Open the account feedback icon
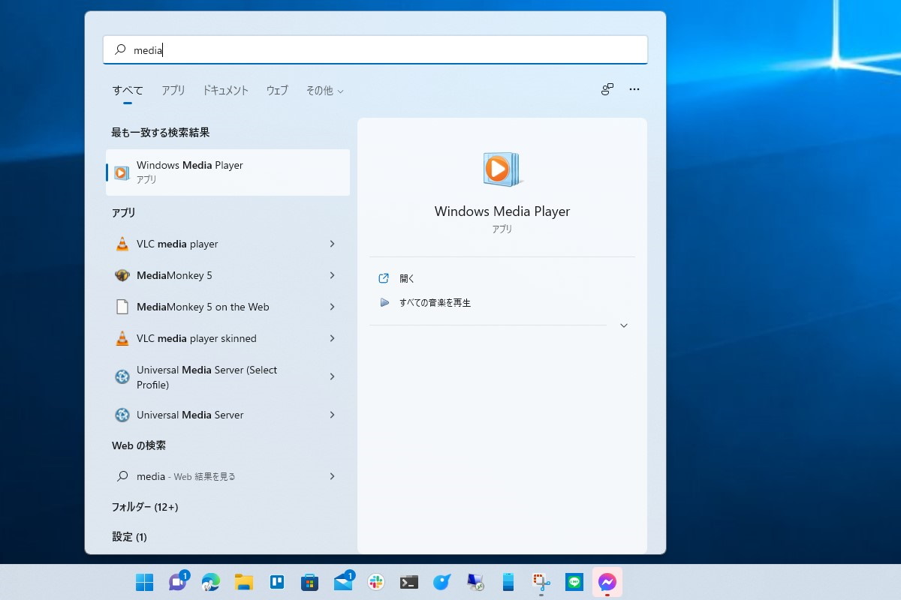Screen dimensions: 901x600 click(607, 89)
